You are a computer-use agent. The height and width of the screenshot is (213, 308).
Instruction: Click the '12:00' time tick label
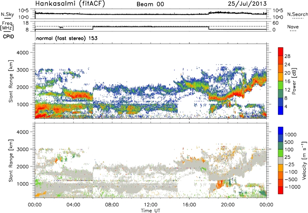[x=151, y=205]
